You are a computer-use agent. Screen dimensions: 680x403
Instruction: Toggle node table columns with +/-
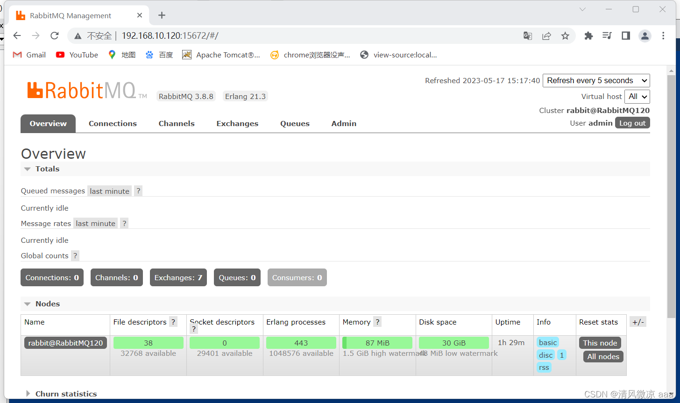637,322
